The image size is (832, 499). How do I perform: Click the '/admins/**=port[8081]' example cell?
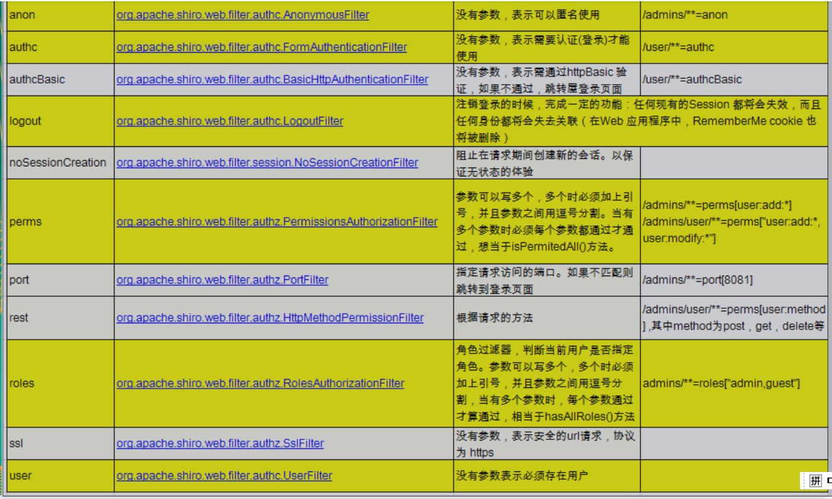coord(734,280)
